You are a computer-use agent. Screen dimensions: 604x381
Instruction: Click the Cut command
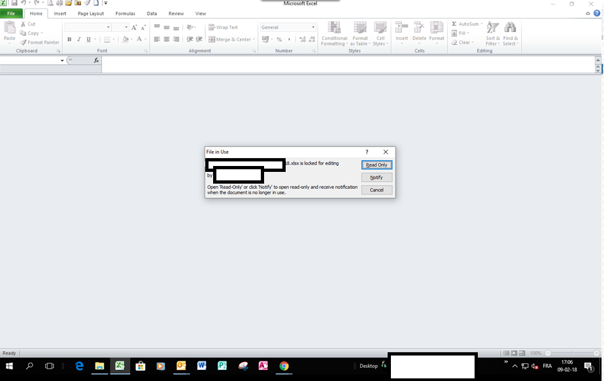(x=28, y=24)
